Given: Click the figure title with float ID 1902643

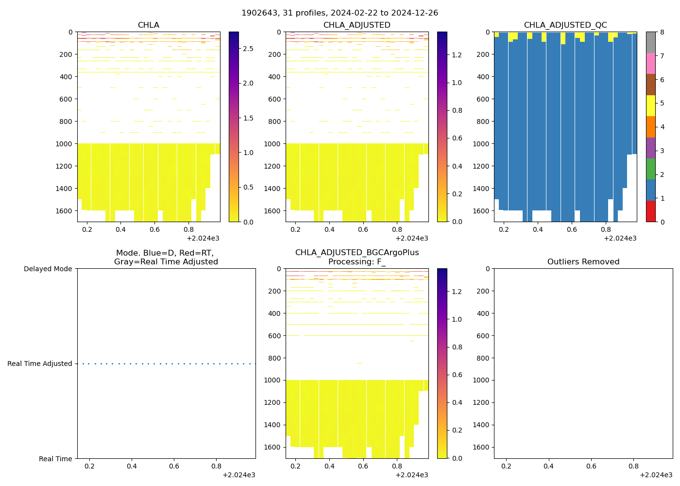Looking at the screenshot, I should click(x=340, y=13).
